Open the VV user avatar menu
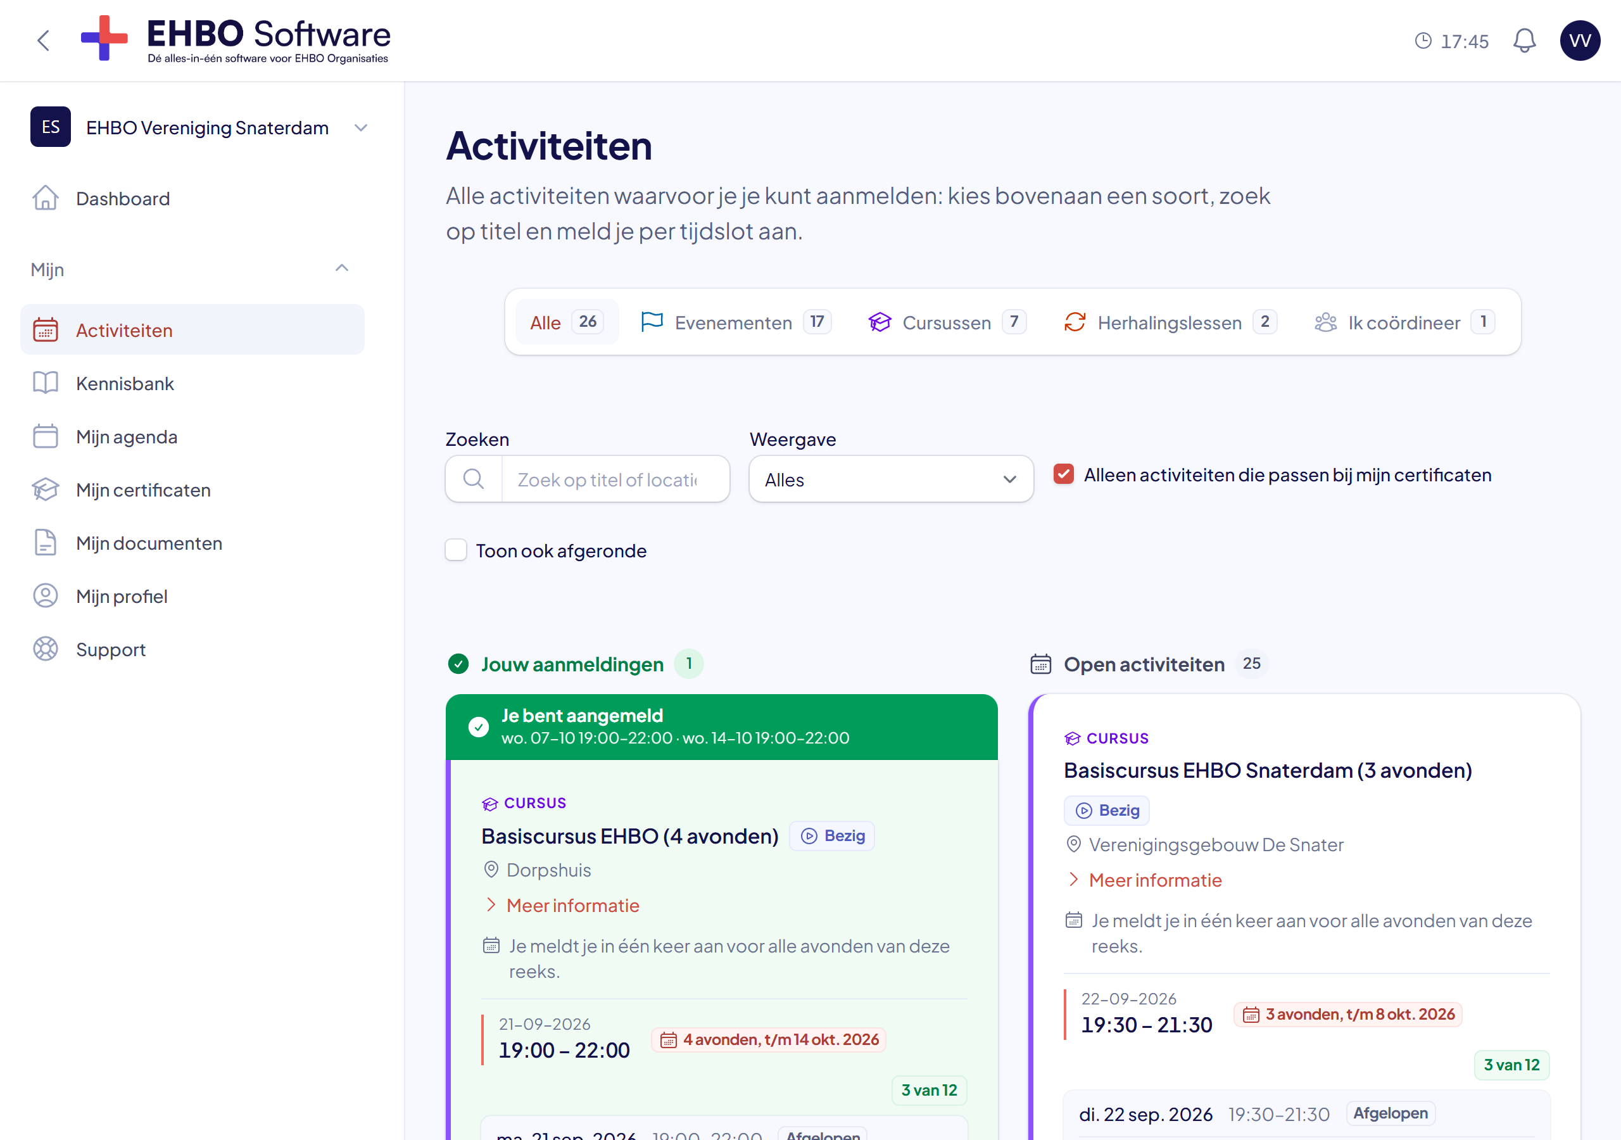This screenshot has height=1140, width=1621. pos(1579,41)
